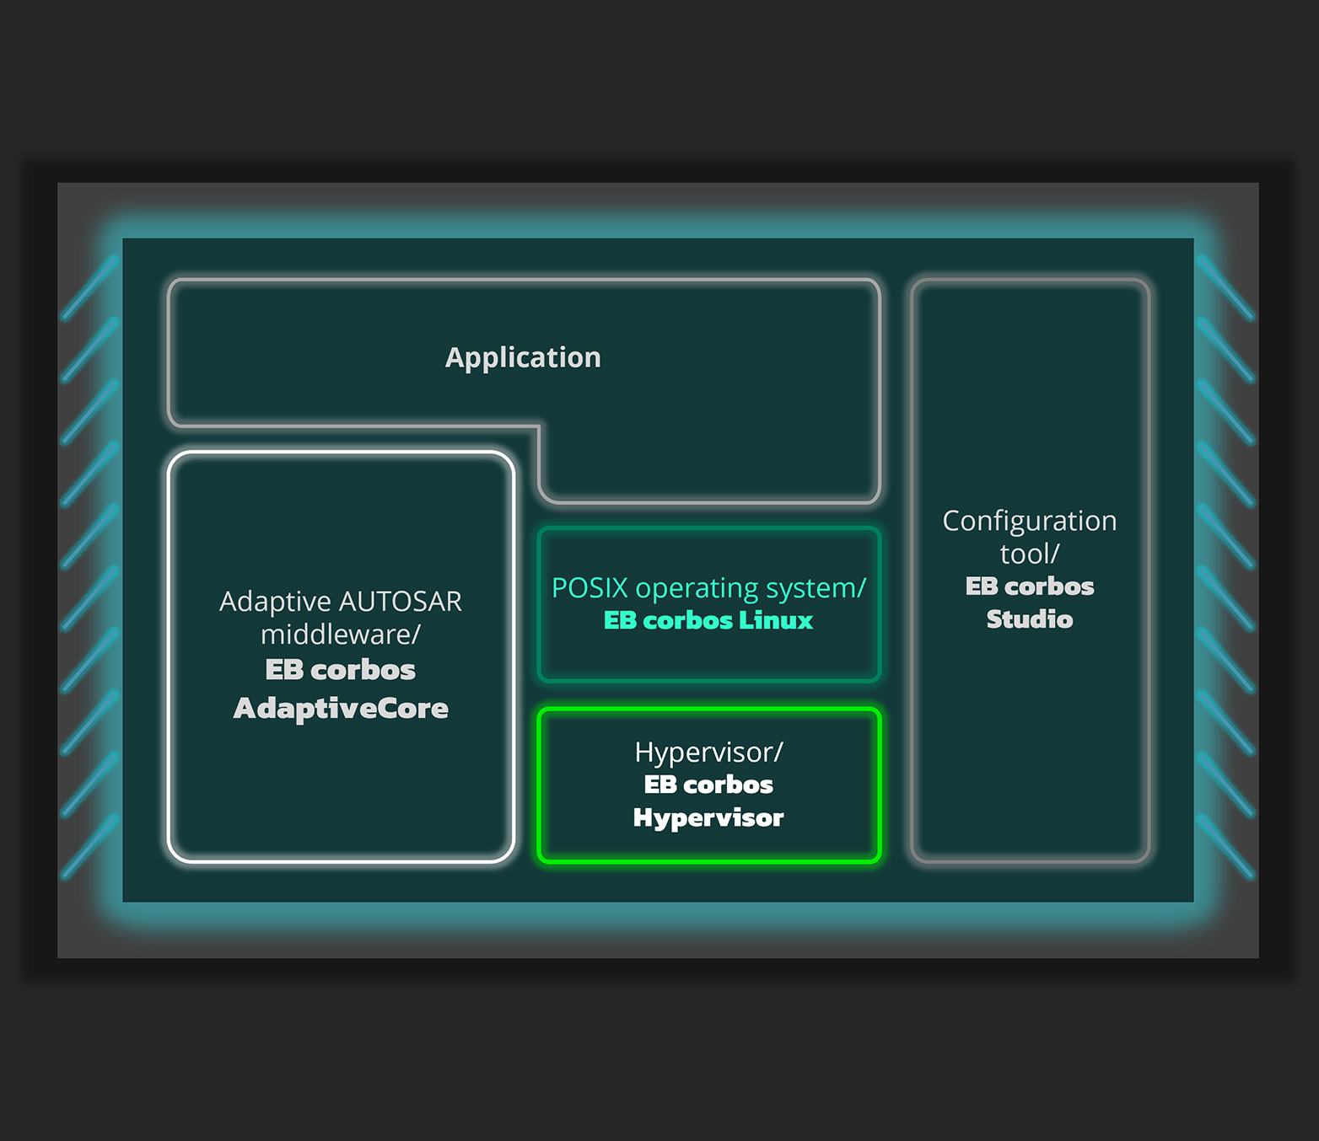The width and height of the screenshot is (1319, 1141).
Task: Click the "EB corbos Linux" label
Action: tap(708, 620)
